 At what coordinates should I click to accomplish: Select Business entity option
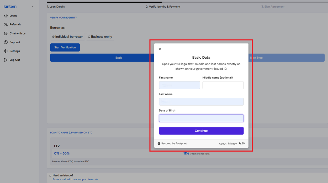coord(100,37)
